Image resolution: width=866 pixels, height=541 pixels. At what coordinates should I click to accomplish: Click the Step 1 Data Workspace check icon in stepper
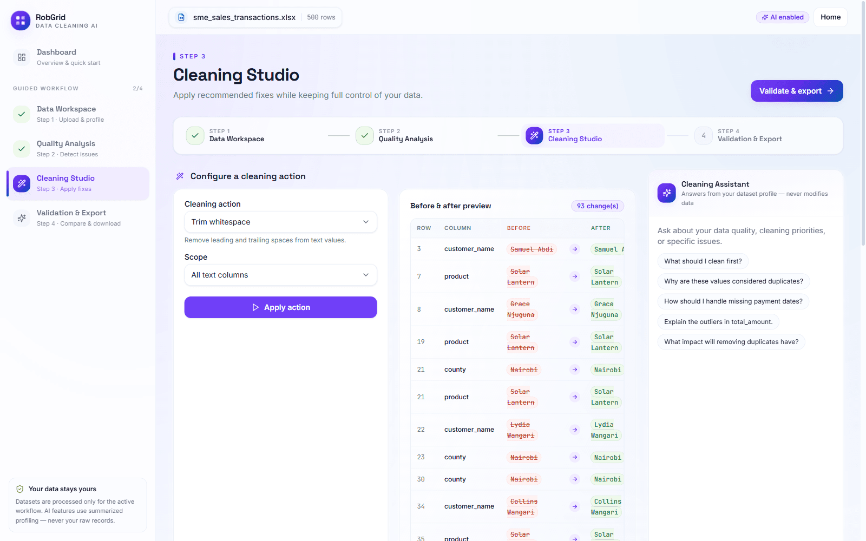(x=195, y=136)
